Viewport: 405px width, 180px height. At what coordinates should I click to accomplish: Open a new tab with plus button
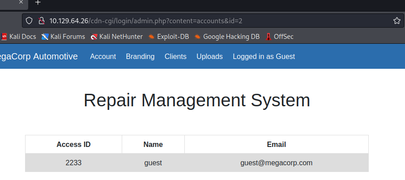point(38,2)
